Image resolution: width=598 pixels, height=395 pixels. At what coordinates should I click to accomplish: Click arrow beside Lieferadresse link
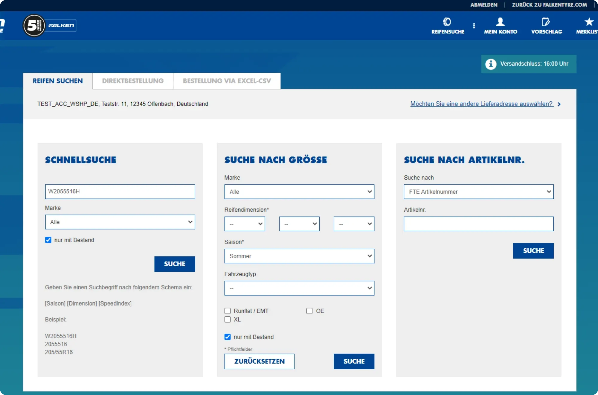[x=559, y=104]
